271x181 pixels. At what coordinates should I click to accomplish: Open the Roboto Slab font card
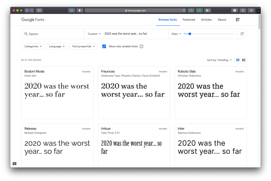pyautogui.click(x=211, y=93)
